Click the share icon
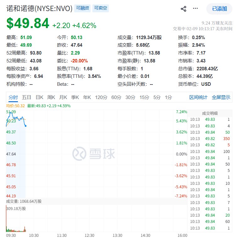Image resolution: width=239 pixels, height=245 pixels. coord(183,9)
